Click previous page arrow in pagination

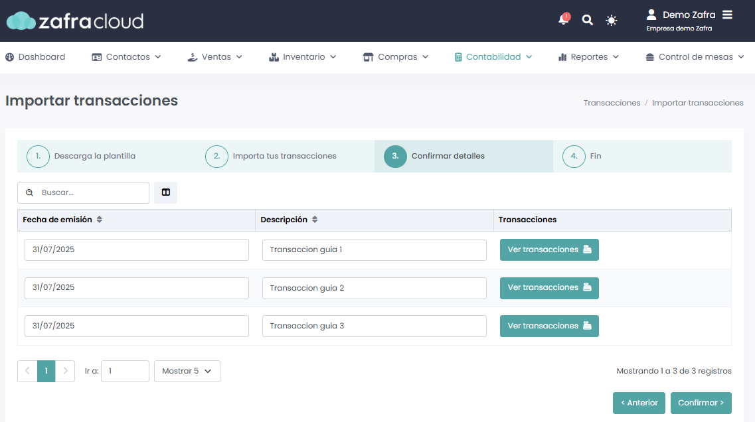tap(27, 371)
